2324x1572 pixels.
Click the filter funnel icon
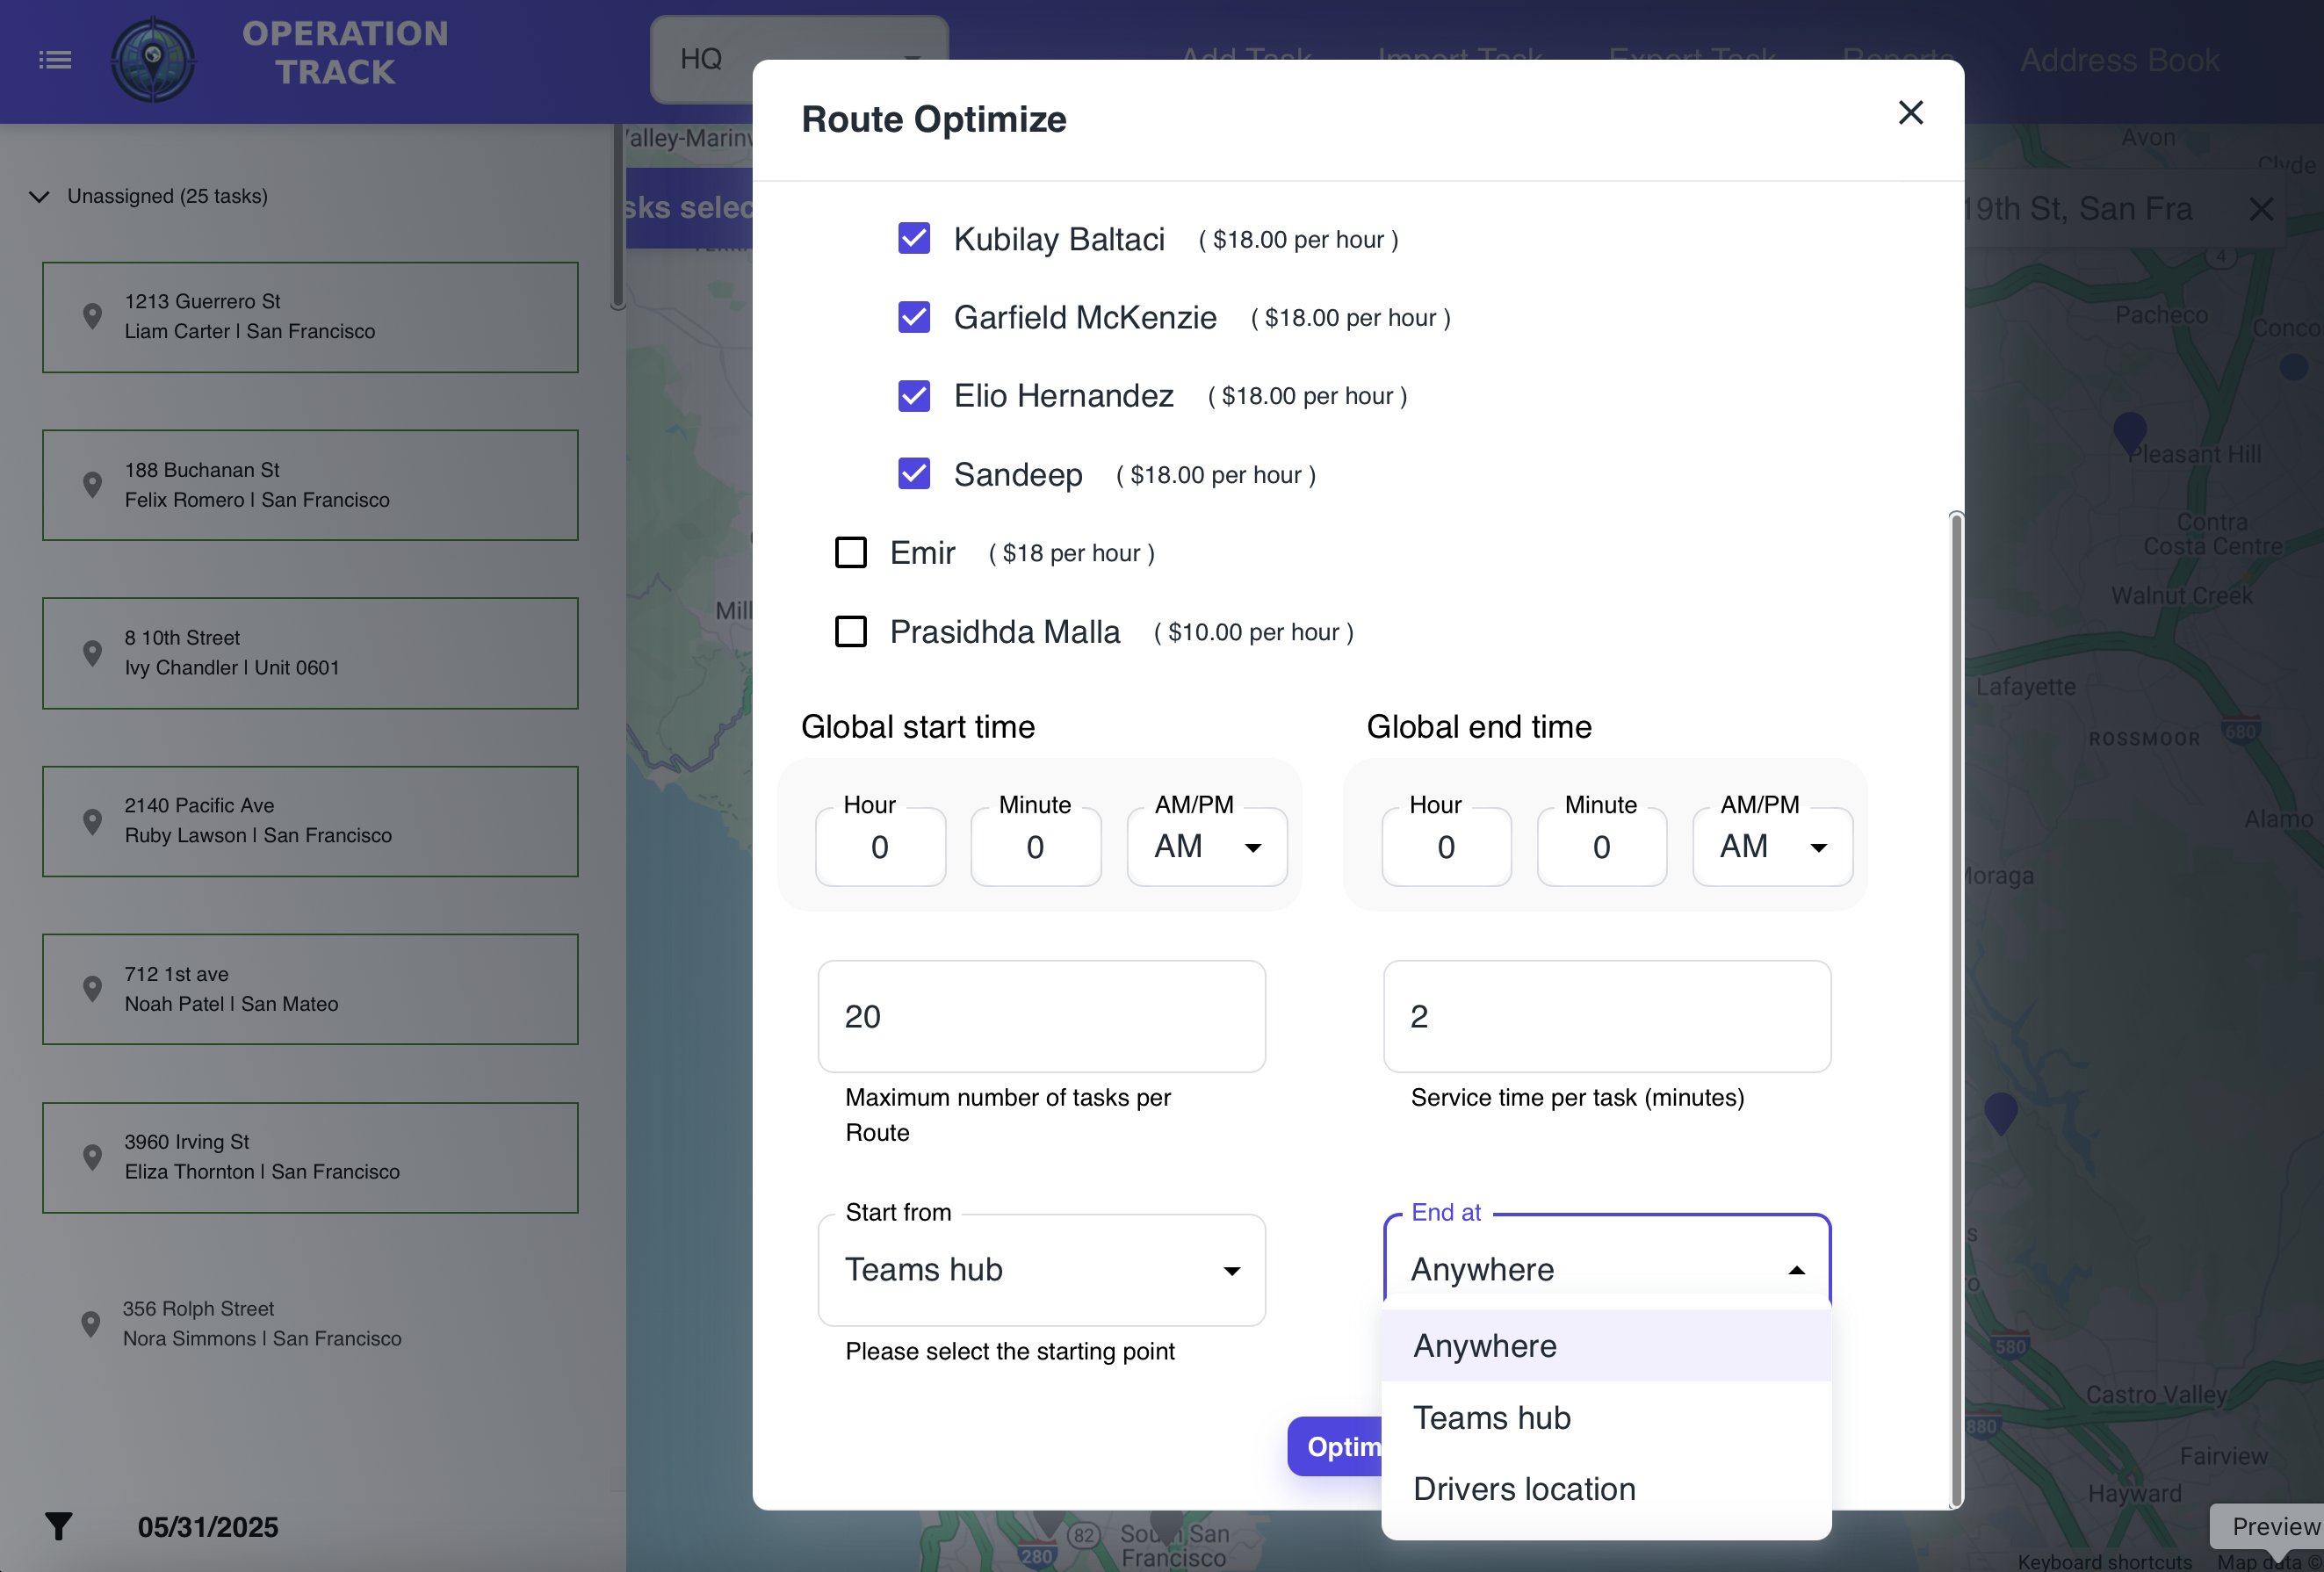click(59, 1526)
